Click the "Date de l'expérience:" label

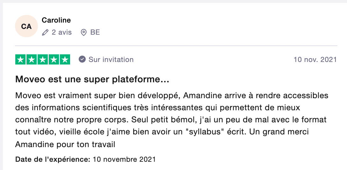[53, 159]
